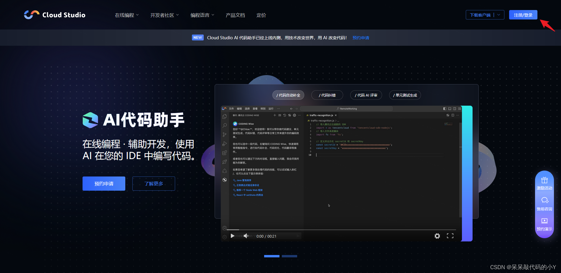This screenshot has width=561, height=273.
Task: Click the 了解更多 button
Action: (154, 184)
